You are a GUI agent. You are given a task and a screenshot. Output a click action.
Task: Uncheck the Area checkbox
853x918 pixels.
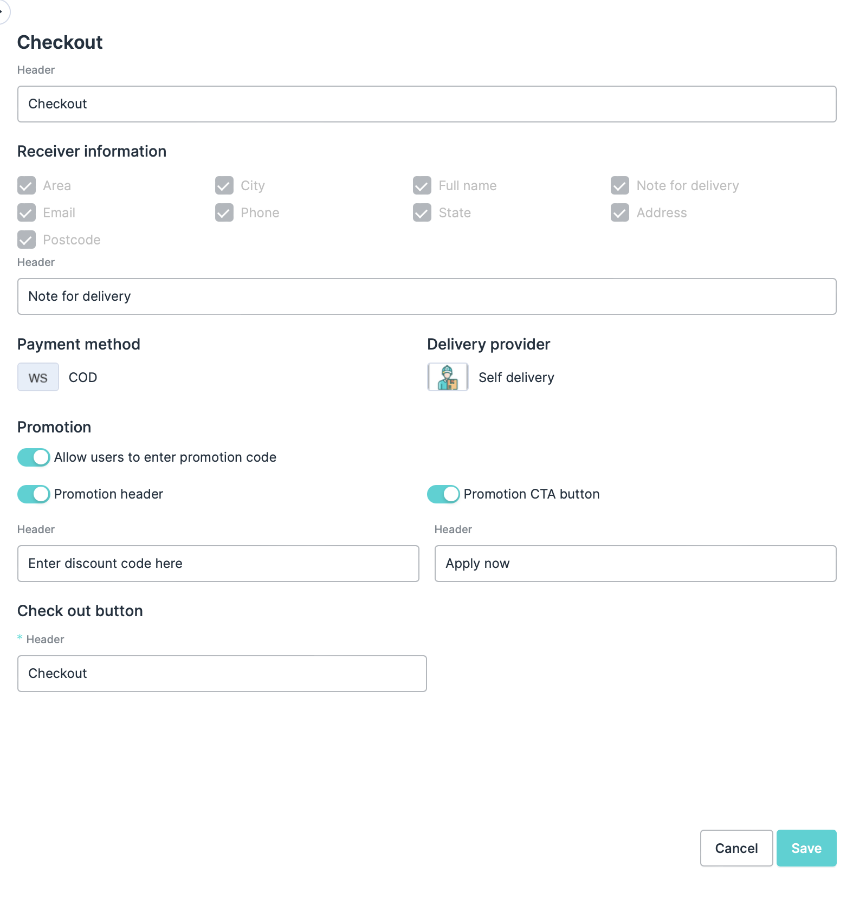click(x=27, y=185)
